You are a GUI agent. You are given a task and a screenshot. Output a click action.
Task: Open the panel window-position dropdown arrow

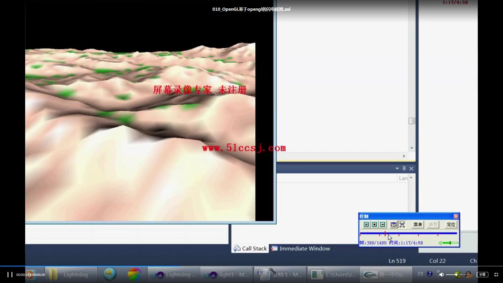point(397,168)
